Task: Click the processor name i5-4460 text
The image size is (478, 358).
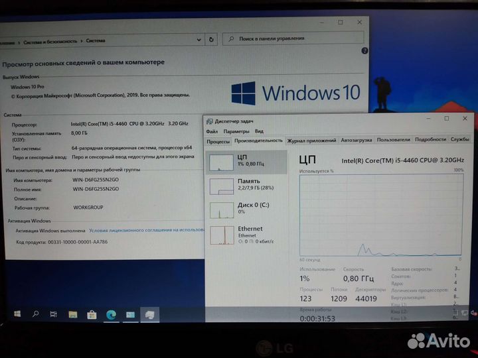Action: [129, 123]
